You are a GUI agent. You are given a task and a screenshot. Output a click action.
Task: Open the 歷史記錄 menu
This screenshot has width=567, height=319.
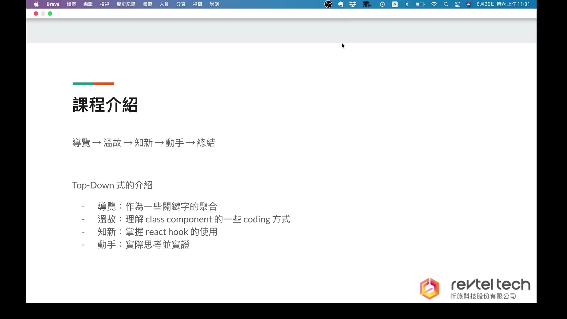(x=126, y=4)
